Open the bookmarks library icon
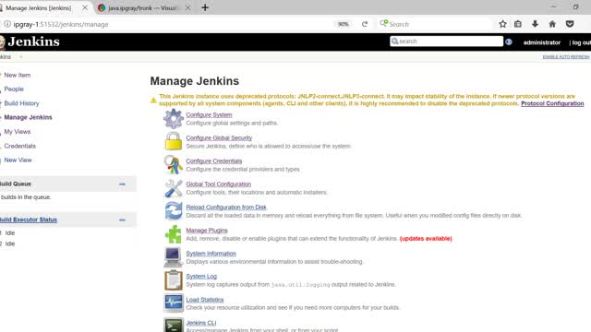The width and height of the screenshot is (591, 332). coord(518,24)
